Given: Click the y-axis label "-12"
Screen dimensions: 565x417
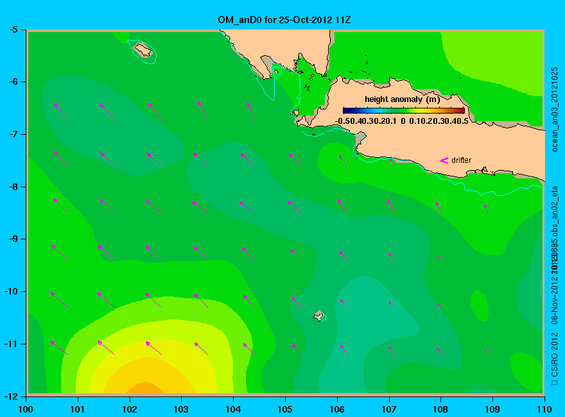Looking at the screenshot, I should 11,396.
